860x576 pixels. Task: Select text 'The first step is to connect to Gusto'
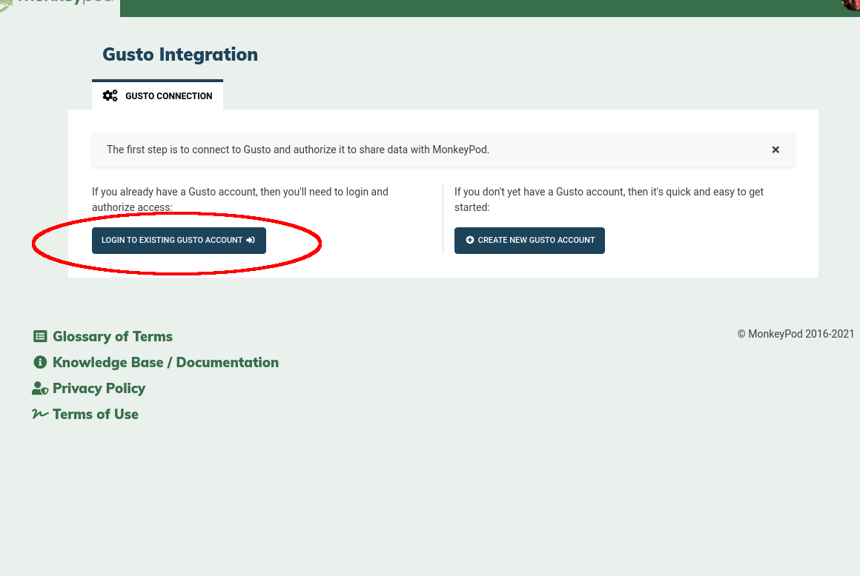(x=191, y=150)
